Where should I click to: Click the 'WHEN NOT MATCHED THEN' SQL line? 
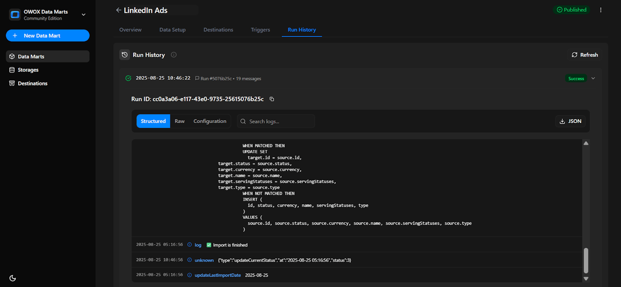269,193
